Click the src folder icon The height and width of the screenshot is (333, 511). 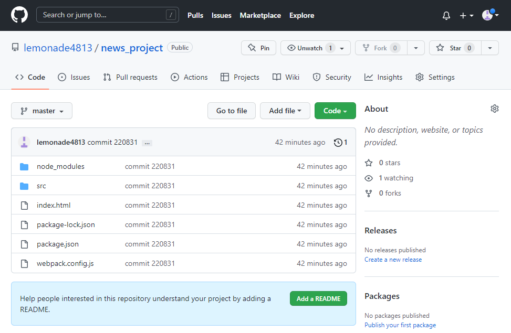click(x=24, y=186)
